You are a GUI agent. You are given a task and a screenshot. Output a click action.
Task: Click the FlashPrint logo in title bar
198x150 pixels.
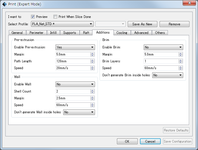pos(5,4)
